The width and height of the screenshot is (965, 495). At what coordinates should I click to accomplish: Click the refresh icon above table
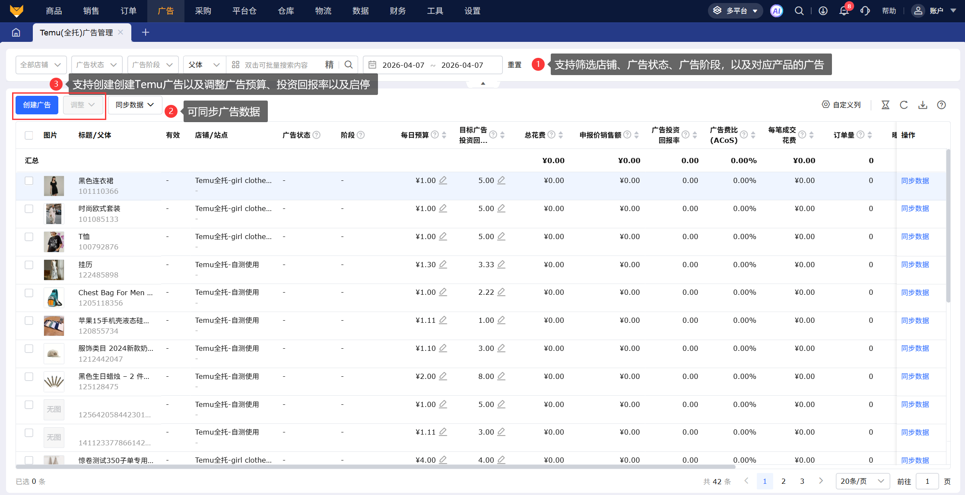pyautogui.click(x=904, y=105)
